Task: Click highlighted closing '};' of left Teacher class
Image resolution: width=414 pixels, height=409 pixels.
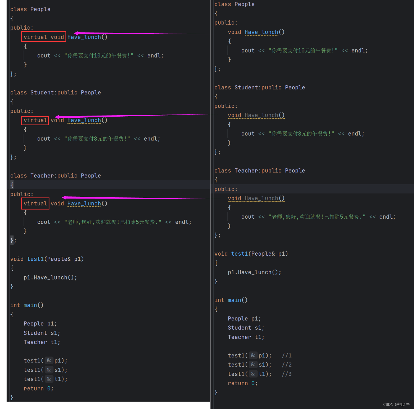Action: [13, 240]
